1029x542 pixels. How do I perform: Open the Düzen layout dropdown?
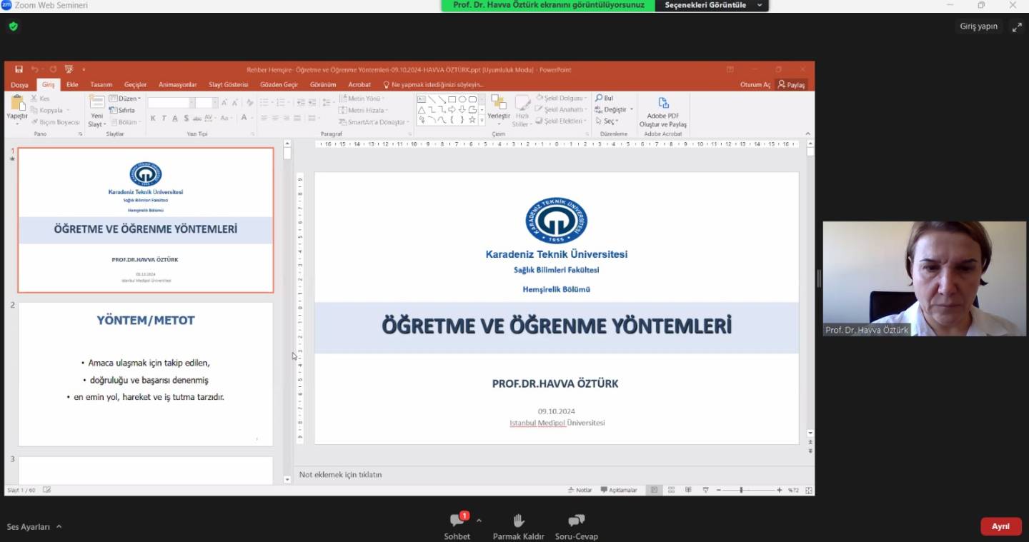click(126, 99)
